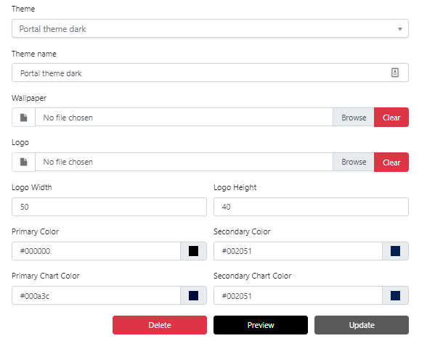Browse for a Logo file
This screenshot has height=341, width=427.
(354, 162)
